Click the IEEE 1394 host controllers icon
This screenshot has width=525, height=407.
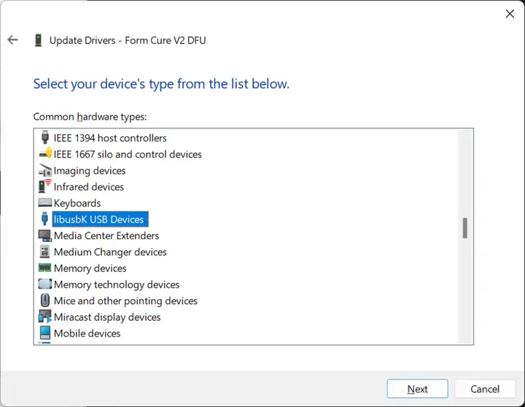[45, 137]
